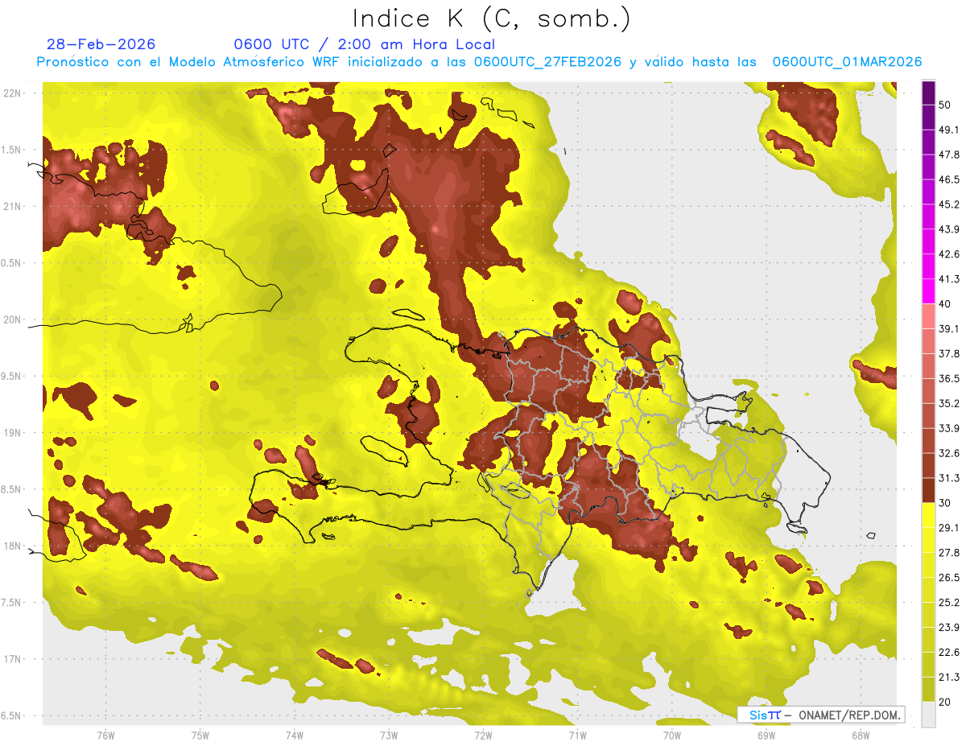Click the colorbar value '20'

[945, 702]
